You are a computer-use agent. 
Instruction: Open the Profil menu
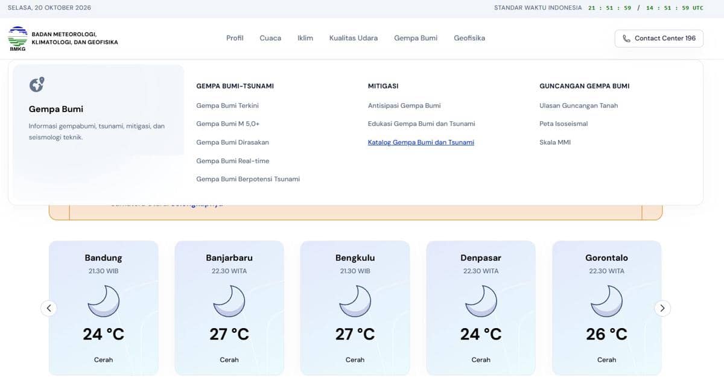click(235, 38)
